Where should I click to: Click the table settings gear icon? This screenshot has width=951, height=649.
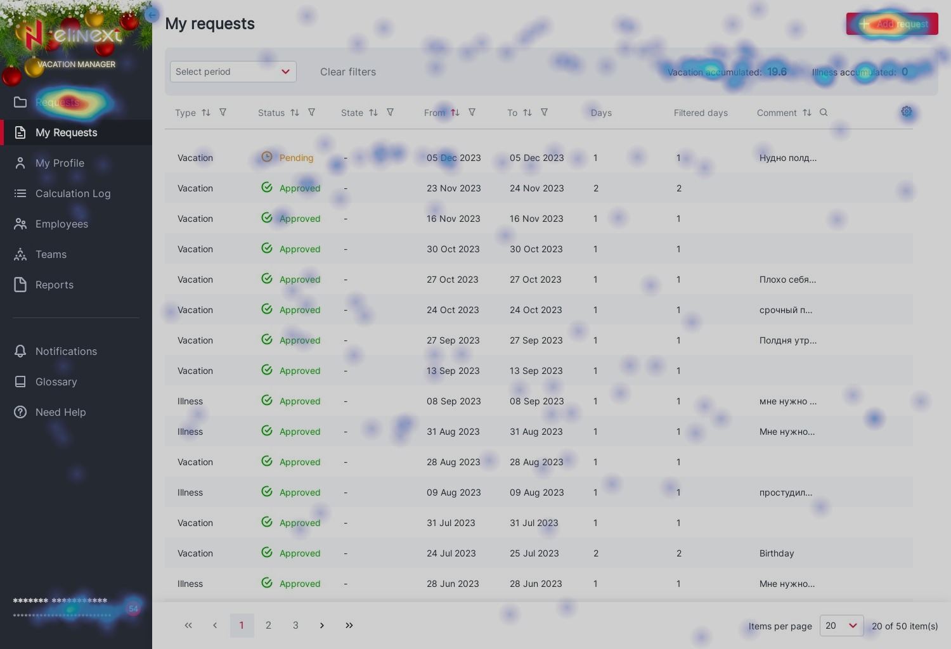click(x=907, y=112)
